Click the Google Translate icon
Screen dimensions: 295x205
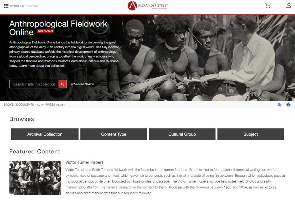point(279,105)
